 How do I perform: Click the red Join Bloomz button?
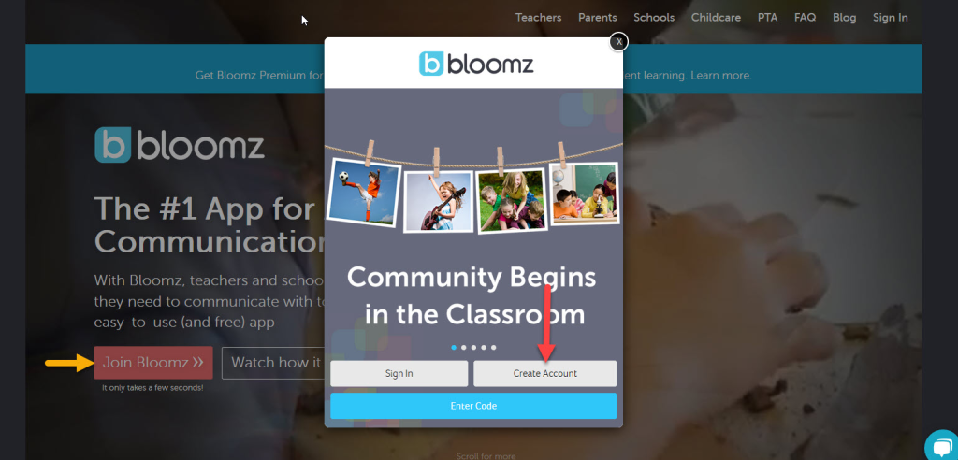153,362
